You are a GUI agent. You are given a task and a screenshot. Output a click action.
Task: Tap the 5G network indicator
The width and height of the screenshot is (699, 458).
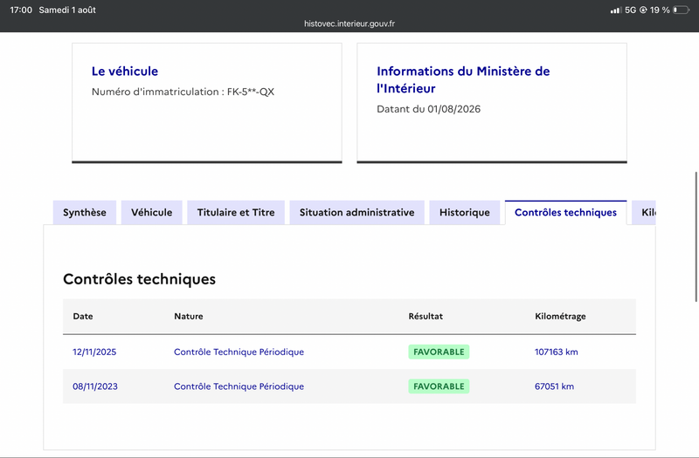click(x=630, y=10)
